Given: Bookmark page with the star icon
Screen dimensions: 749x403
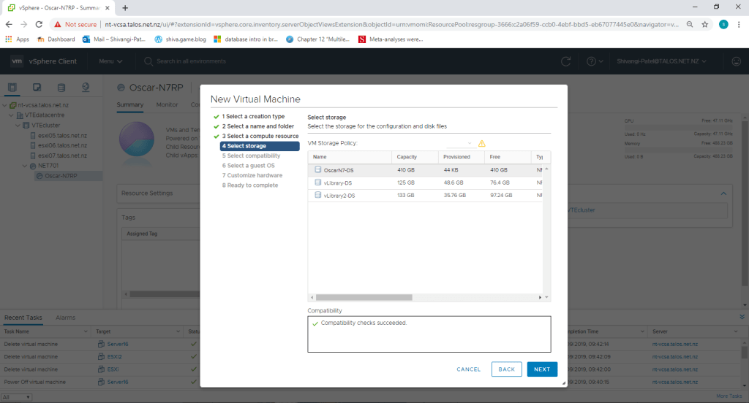Looking at the screenshot, I should pyautogui.click(x=704, y=24).
